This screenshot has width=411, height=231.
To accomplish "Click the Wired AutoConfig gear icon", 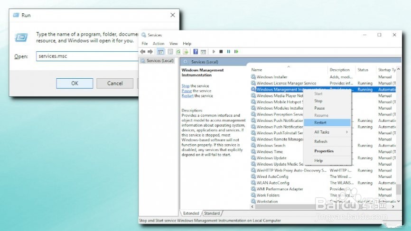I will [x=253, y=176].
